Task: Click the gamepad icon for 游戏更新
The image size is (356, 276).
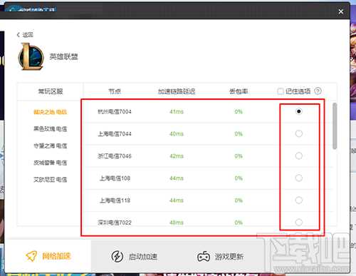Action: tap(204, 257)
